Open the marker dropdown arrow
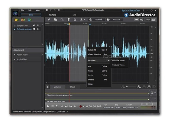The image size is (170, 123). (84, 20)
